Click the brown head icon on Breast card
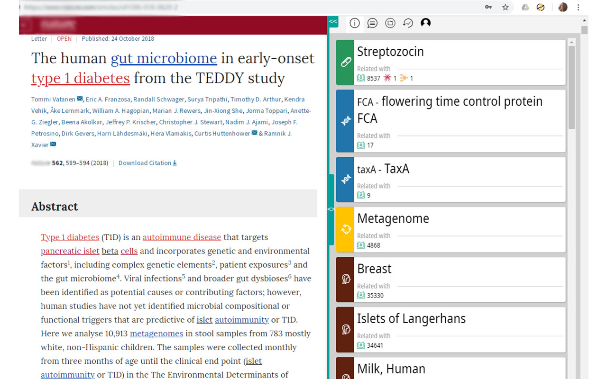Image resolution: width=607 pixels, height=379 pixels. (x=345, y=280)
